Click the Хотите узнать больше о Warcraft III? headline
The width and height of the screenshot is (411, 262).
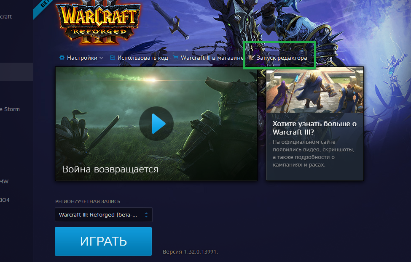click(x=314, y=128)
